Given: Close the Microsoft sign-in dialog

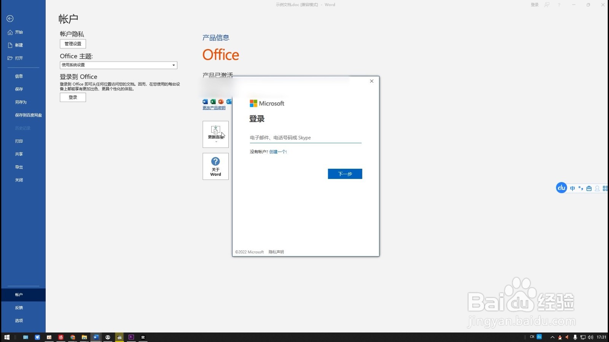Looking at the screenshot, I should 372,81.
